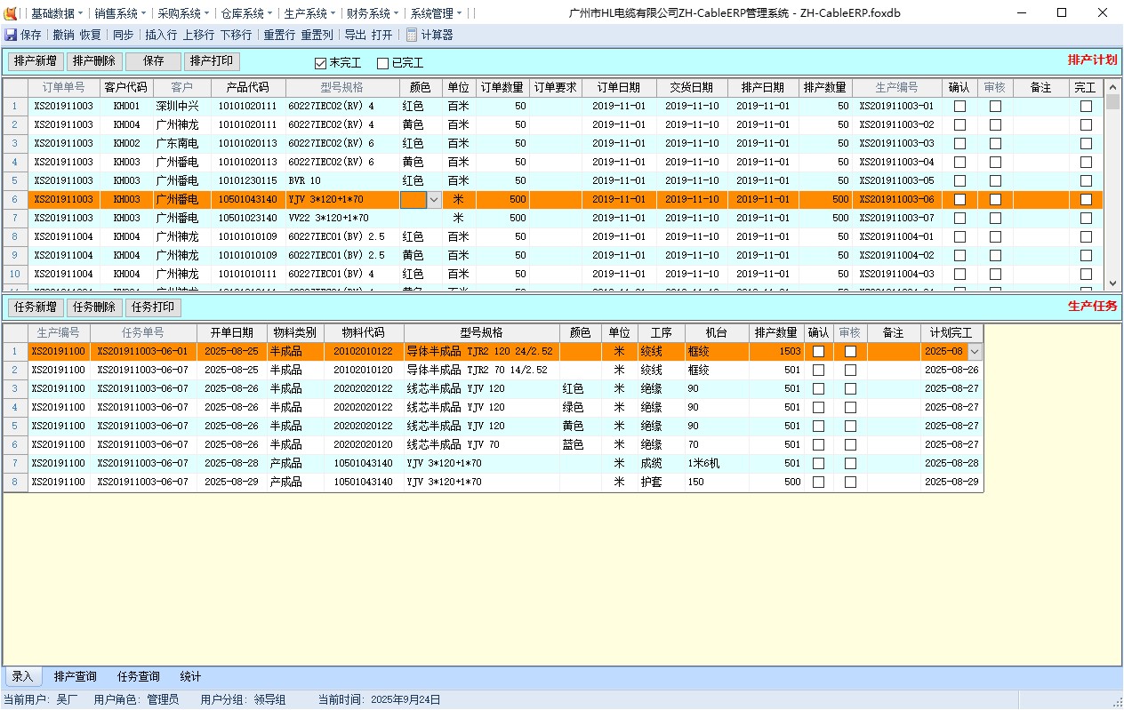
Task: Enable the 已完工 checkbox
Action: tap(383, 63)
